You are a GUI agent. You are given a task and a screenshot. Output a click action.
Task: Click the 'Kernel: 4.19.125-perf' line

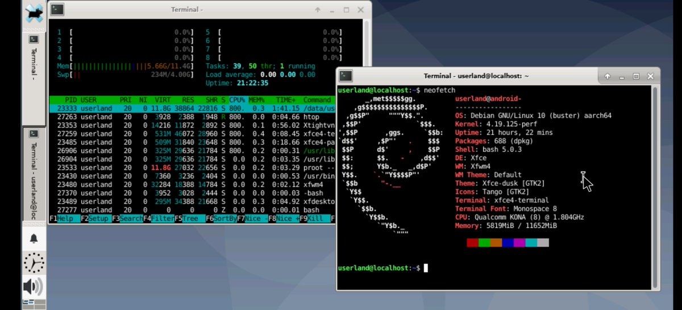[x=496, y=124]
